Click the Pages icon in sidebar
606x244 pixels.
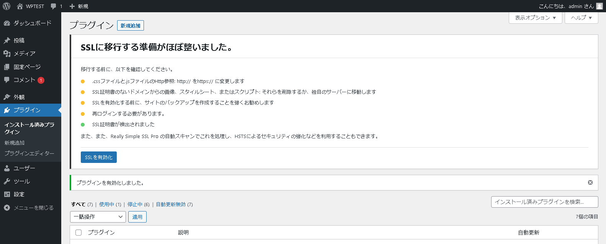(x=7, y=67)
